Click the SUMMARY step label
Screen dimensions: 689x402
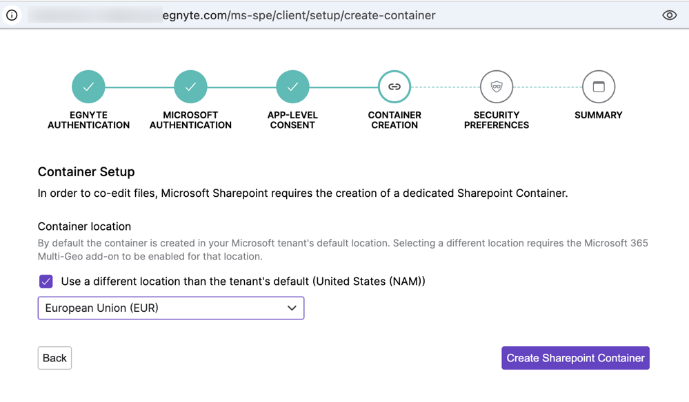pyautogui.click(x=599, y=115)
